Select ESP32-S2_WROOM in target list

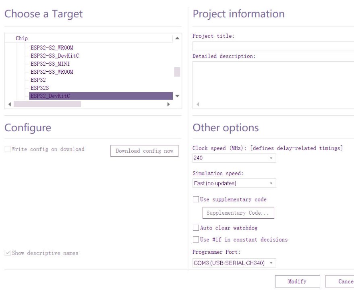[52, 48]
